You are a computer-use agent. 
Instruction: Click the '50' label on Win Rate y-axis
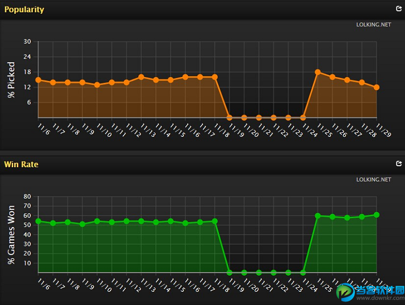27,225
